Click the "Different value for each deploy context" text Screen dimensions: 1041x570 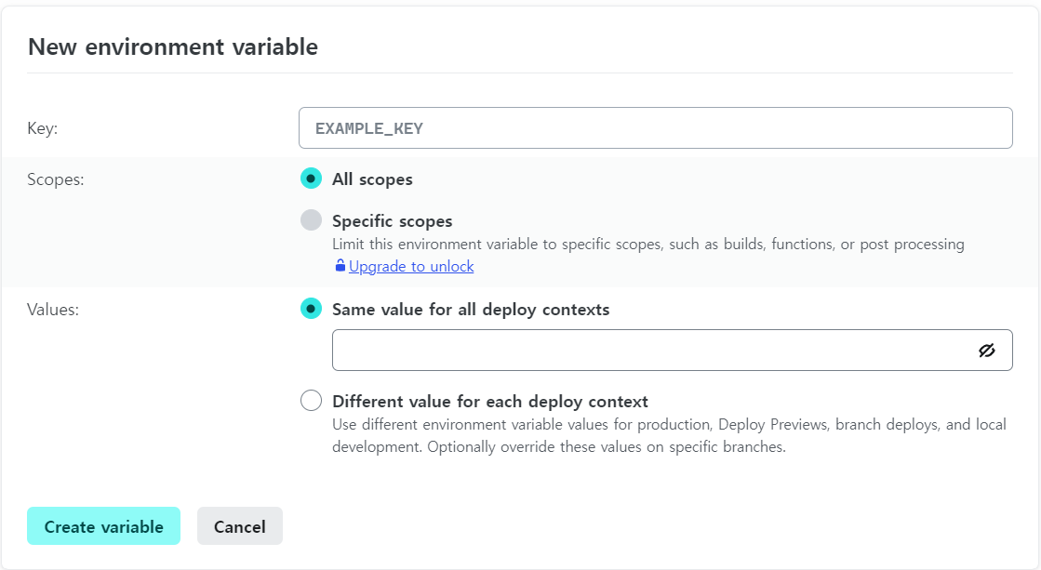pyautogui.click(x=490, y=402)
